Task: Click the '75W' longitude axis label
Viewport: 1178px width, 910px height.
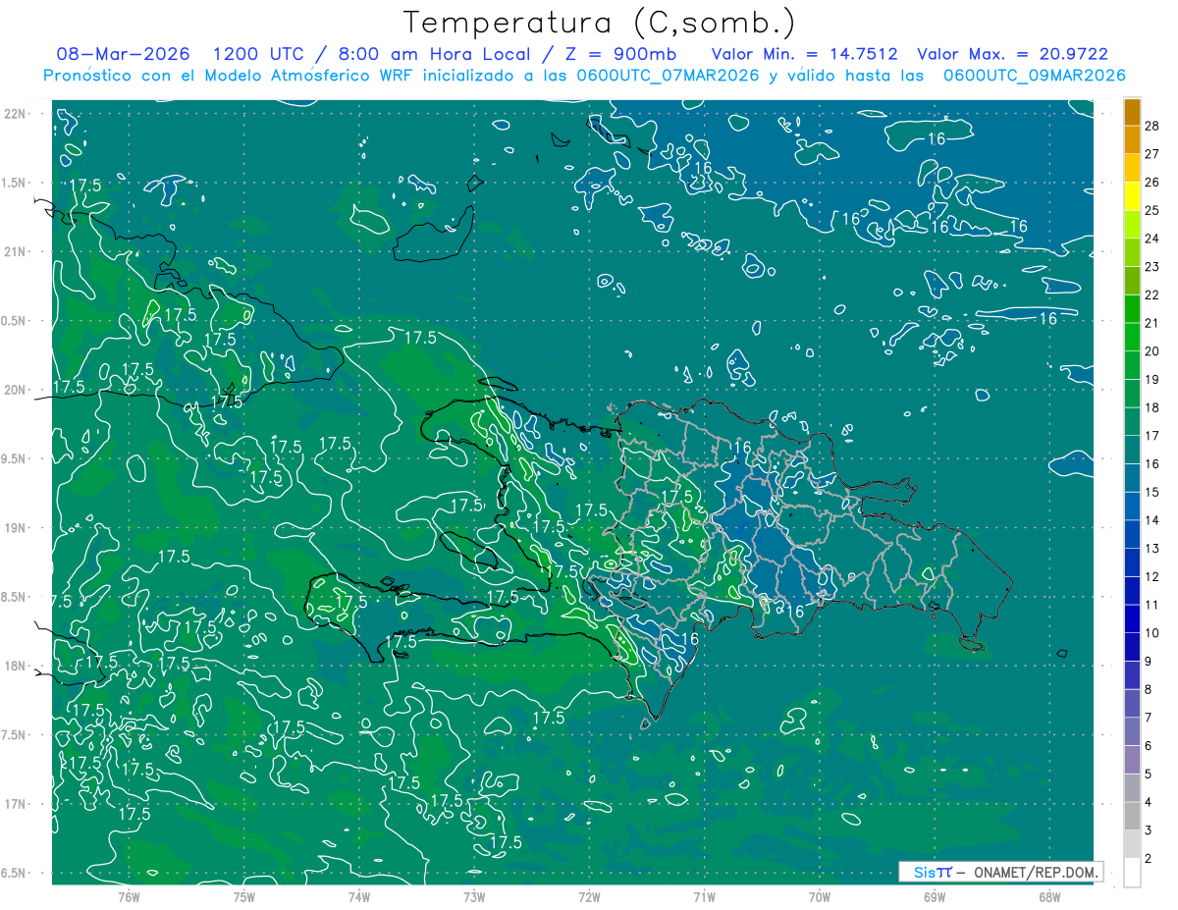Action: tap(243, 897)
